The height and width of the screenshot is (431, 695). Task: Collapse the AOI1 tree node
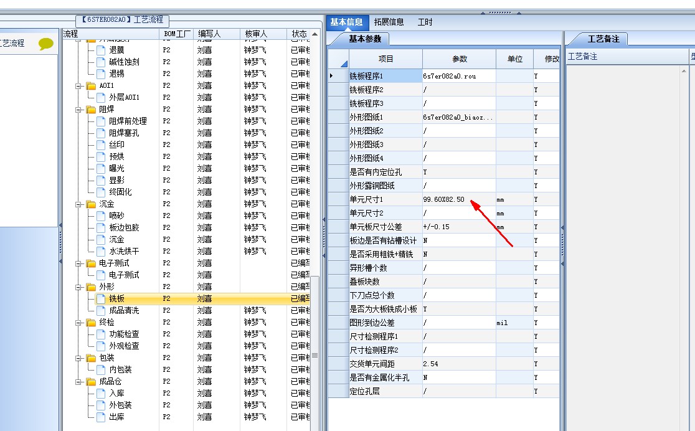[78, 86]
